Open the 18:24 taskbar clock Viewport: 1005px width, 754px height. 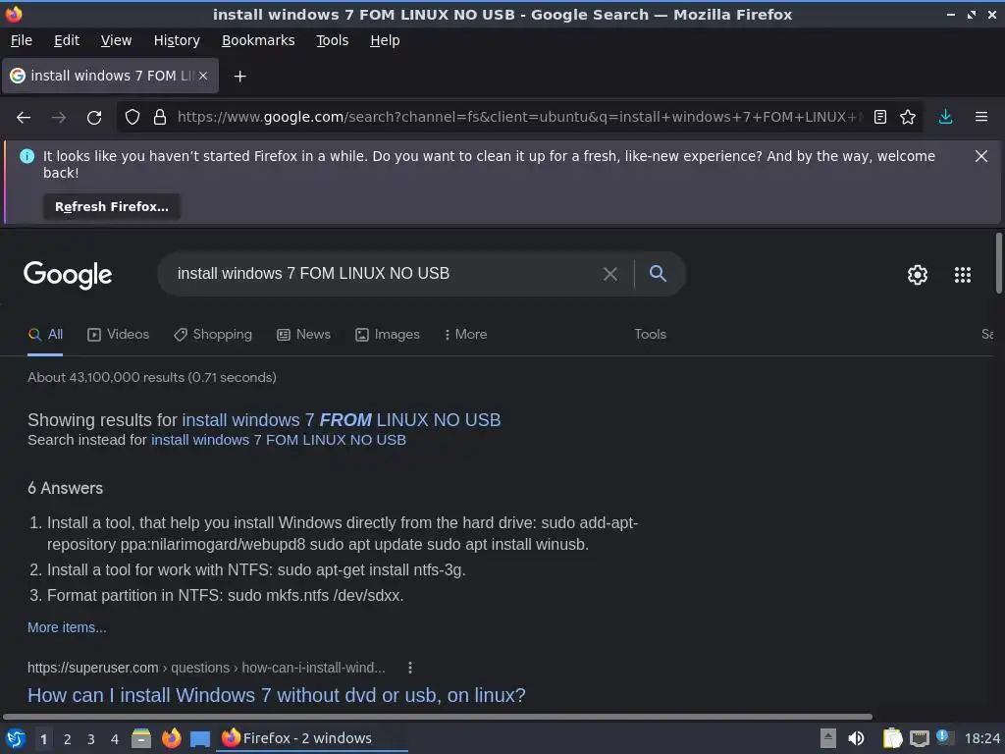(981, 738)
